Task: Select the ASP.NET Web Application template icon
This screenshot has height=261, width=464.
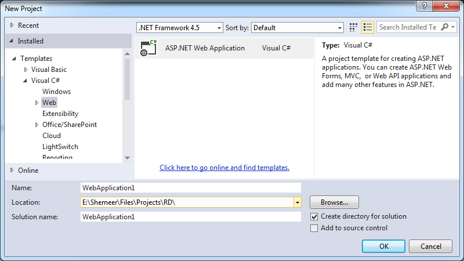Action: [x=148, y=48]
